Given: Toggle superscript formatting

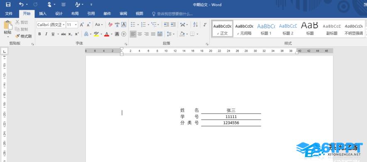Looking at the screenshot, I should [77, 34].
